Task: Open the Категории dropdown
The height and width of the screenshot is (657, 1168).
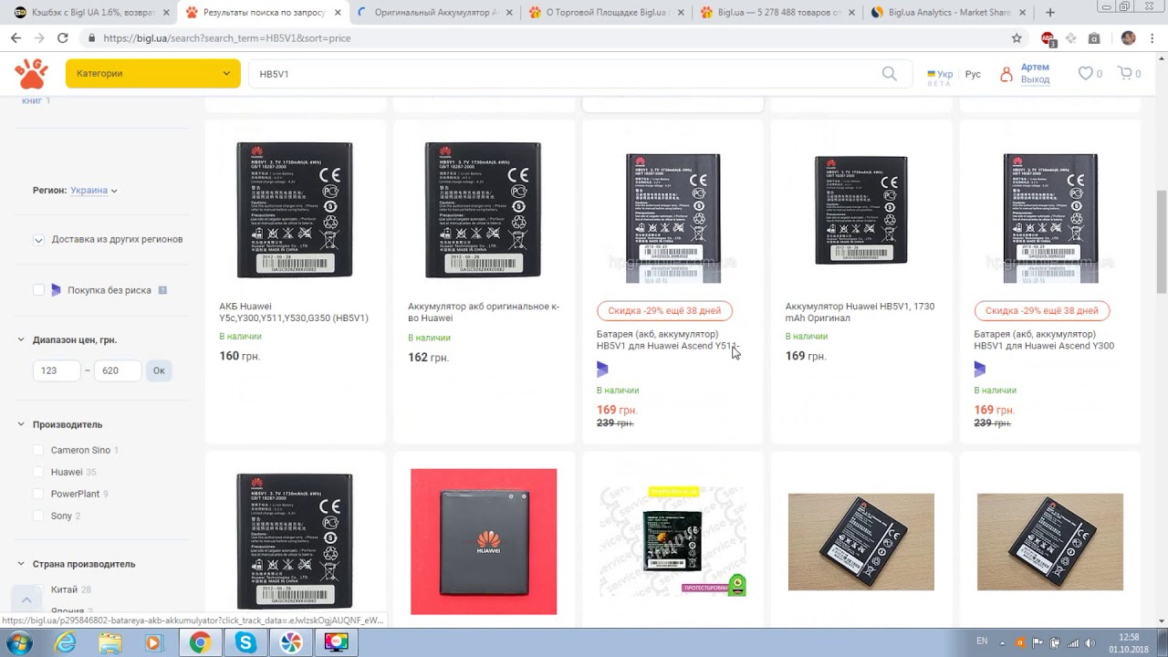Action: [x=153, y=74]
